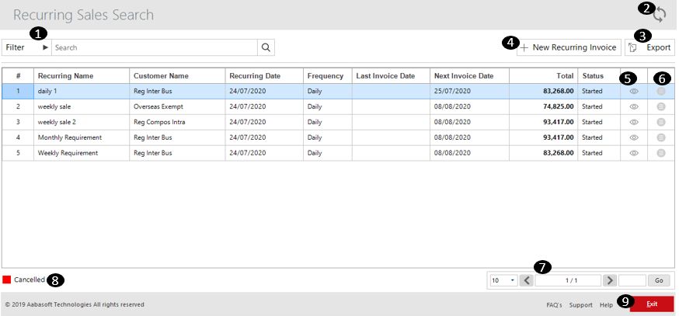Screen dimensions: 679x316
Task: Sort by the Total column header
Action: 544,76
